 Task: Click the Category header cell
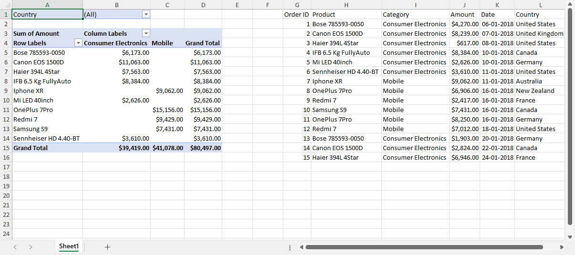coord(415,14)
